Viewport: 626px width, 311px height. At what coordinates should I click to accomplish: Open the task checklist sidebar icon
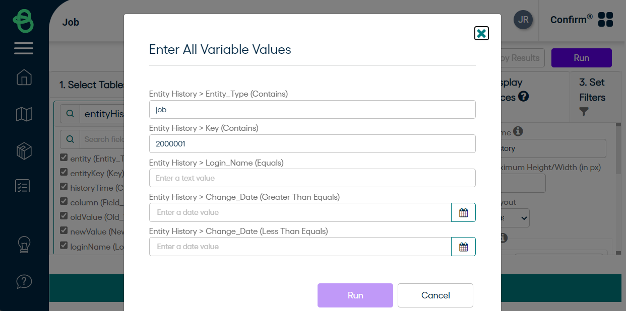(x=24, y=186)
